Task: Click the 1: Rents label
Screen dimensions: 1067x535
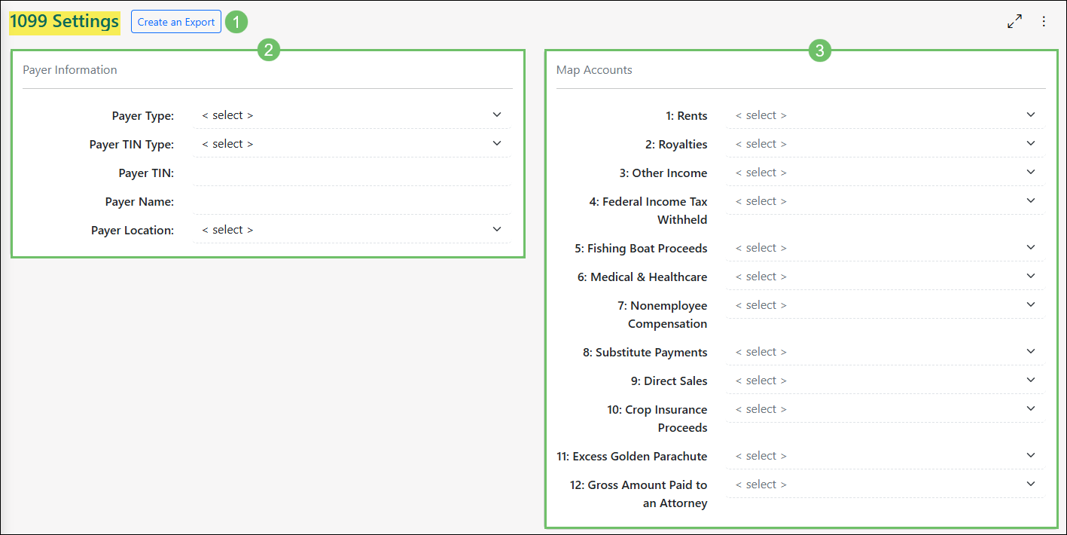Action: tap(687, 116)
